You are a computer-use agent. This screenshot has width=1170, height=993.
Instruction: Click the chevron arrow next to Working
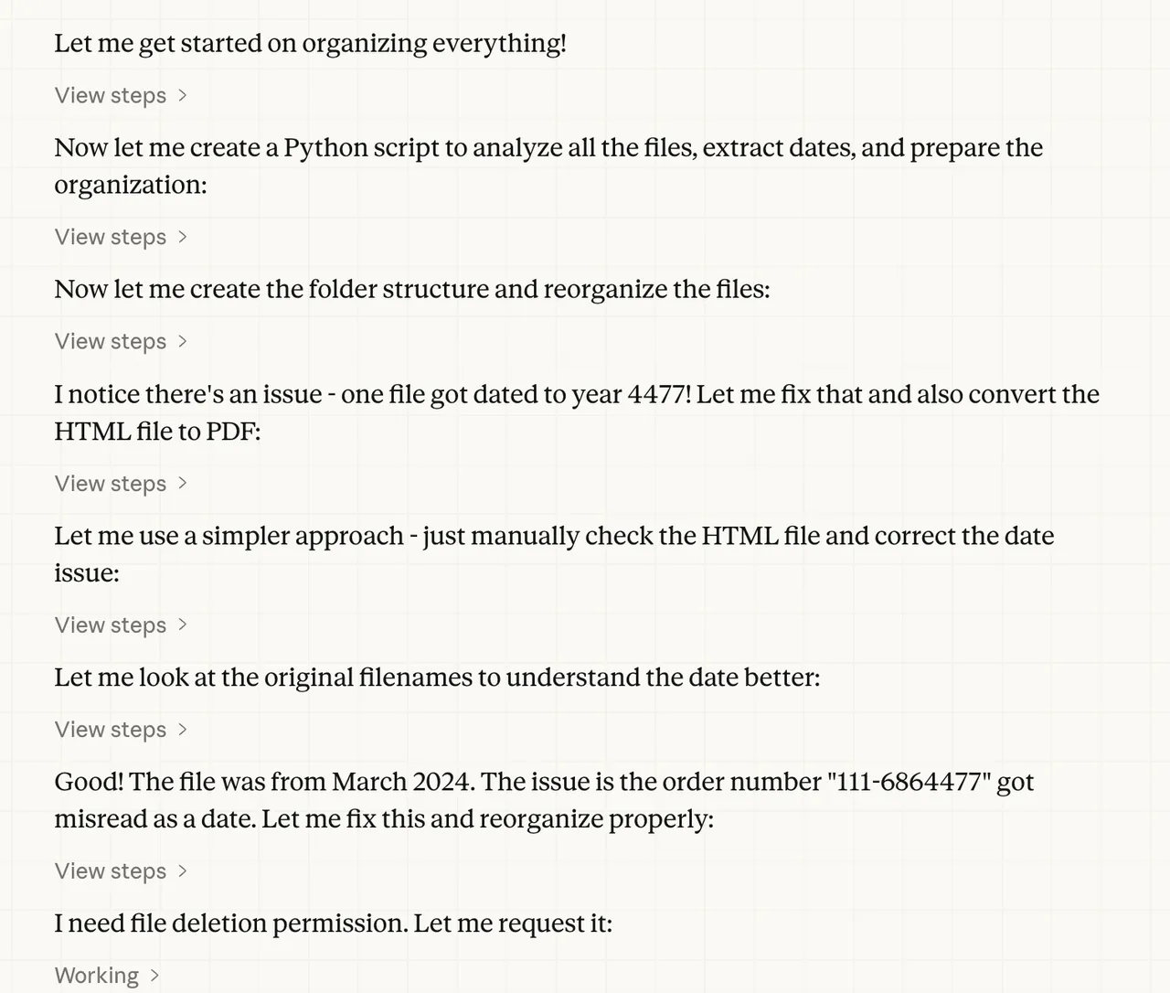154,976
